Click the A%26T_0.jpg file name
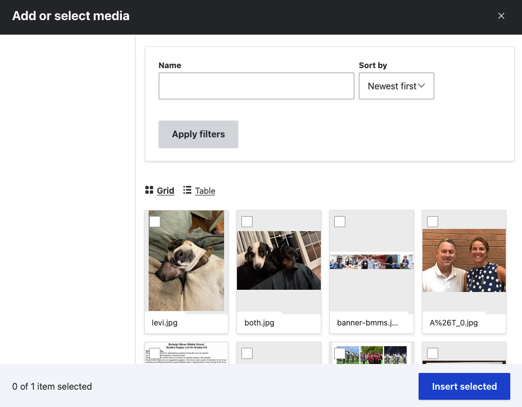Screen dimensions: 522x407 point(454,323)
